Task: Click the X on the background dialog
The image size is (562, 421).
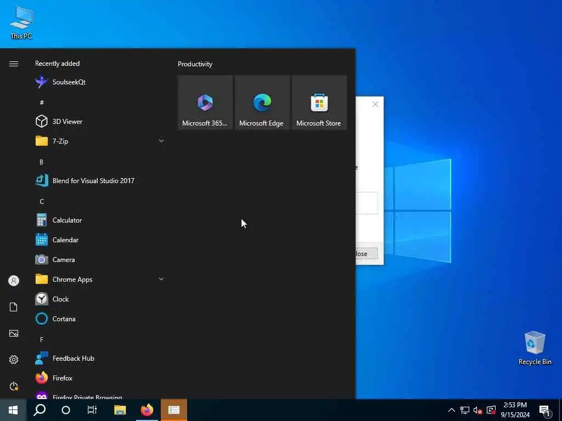Action: coord(375,104)
